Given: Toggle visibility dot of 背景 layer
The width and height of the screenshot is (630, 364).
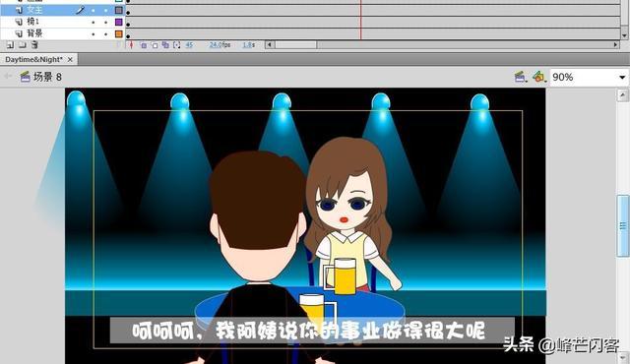Looking at the screenshot, I should pos(94,34).
